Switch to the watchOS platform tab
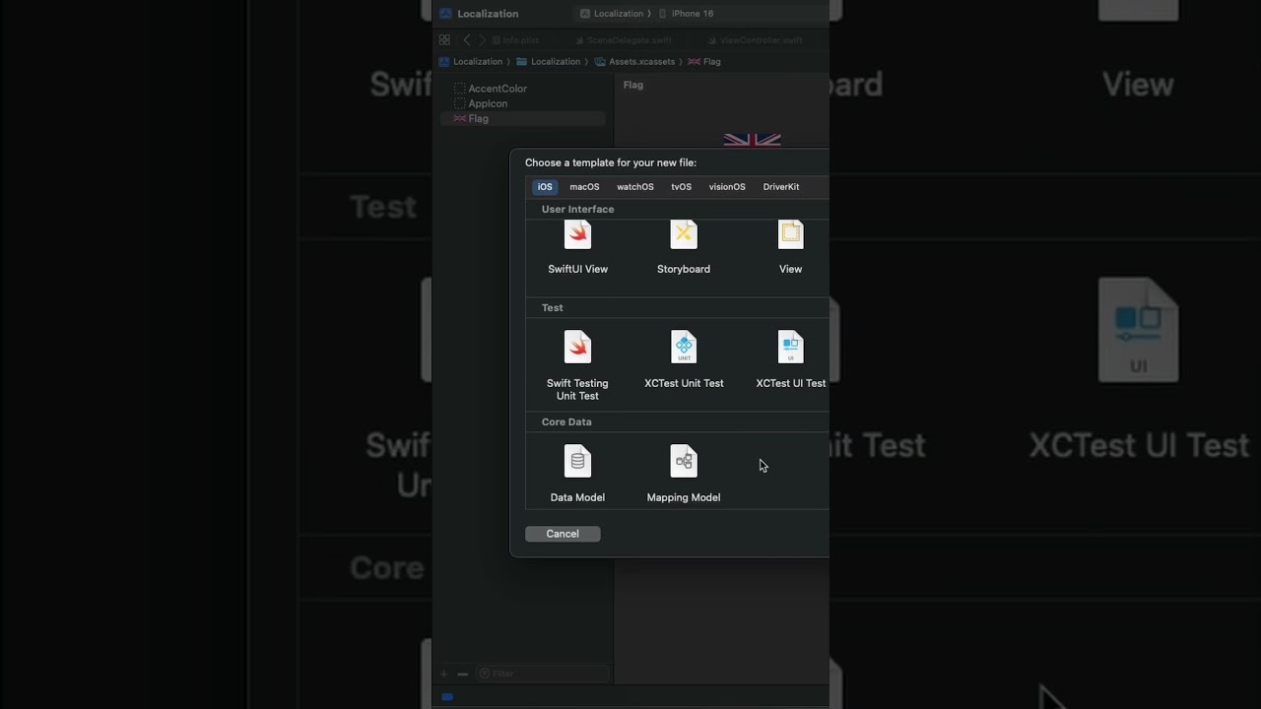1261x709 pixels. tap(635, 187)
